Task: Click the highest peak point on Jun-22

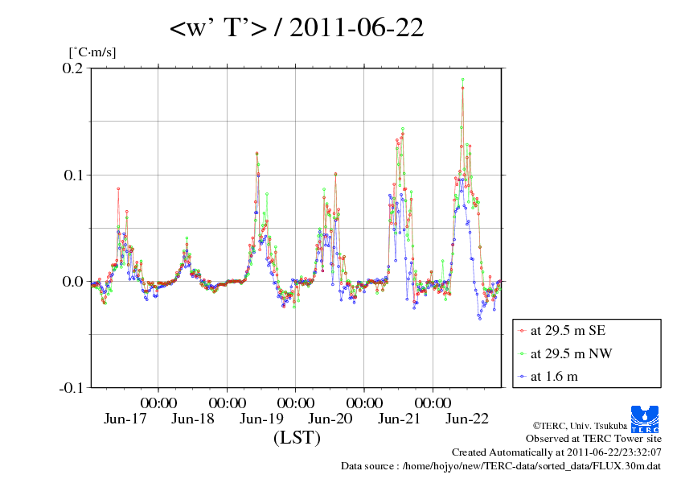Action: click(x=463, y=80)
